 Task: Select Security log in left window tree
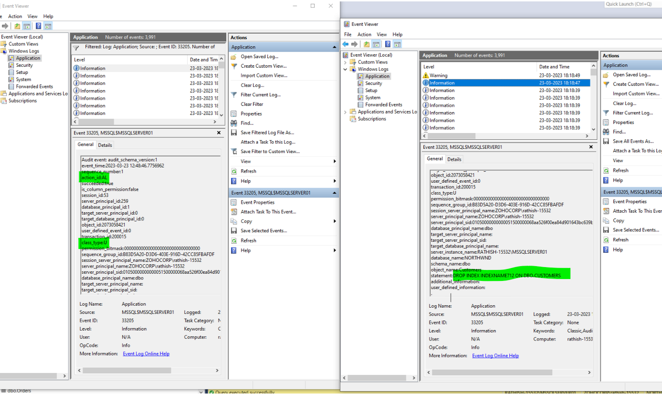pos(24,65)
